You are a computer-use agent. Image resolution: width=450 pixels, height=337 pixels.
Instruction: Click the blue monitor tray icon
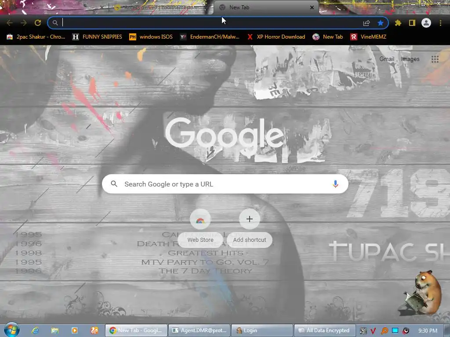(395, 331)
